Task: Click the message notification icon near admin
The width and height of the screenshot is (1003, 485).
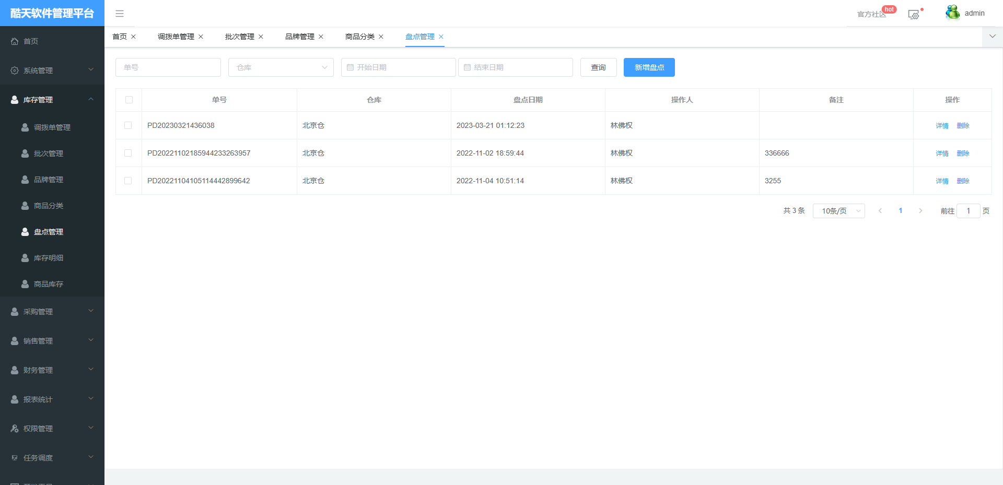Action: click(914, 15)
